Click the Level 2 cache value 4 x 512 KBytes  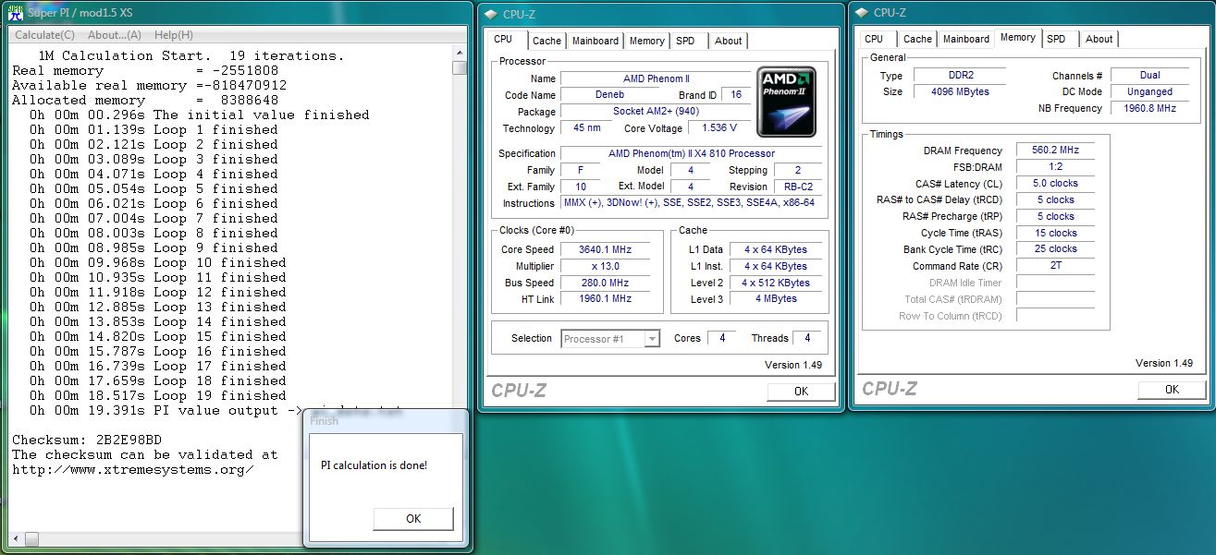(775, 283)
